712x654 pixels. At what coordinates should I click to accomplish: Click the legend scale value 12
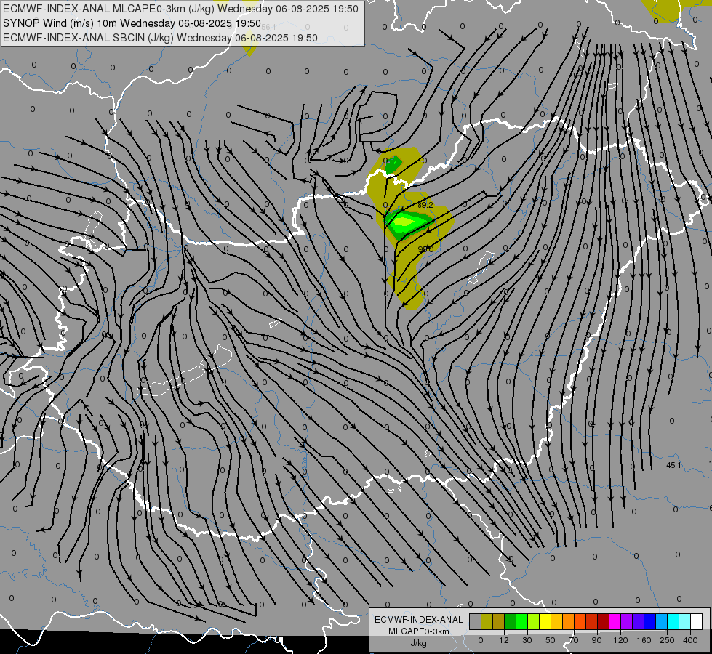(504, 640)
